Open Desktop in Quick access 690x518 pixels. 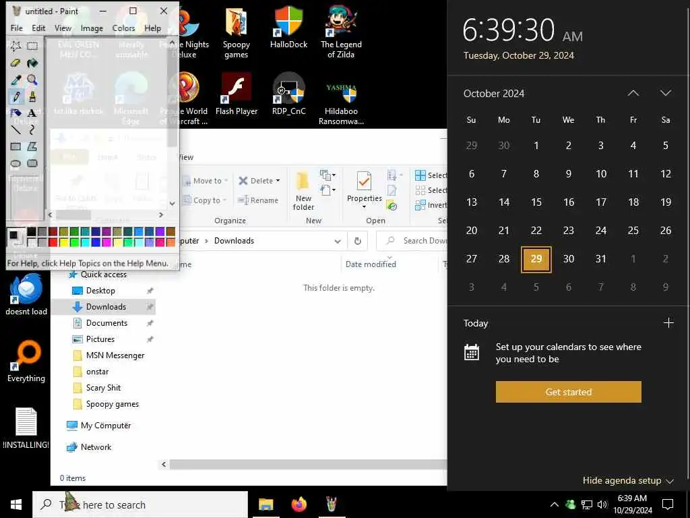(100, 291)
